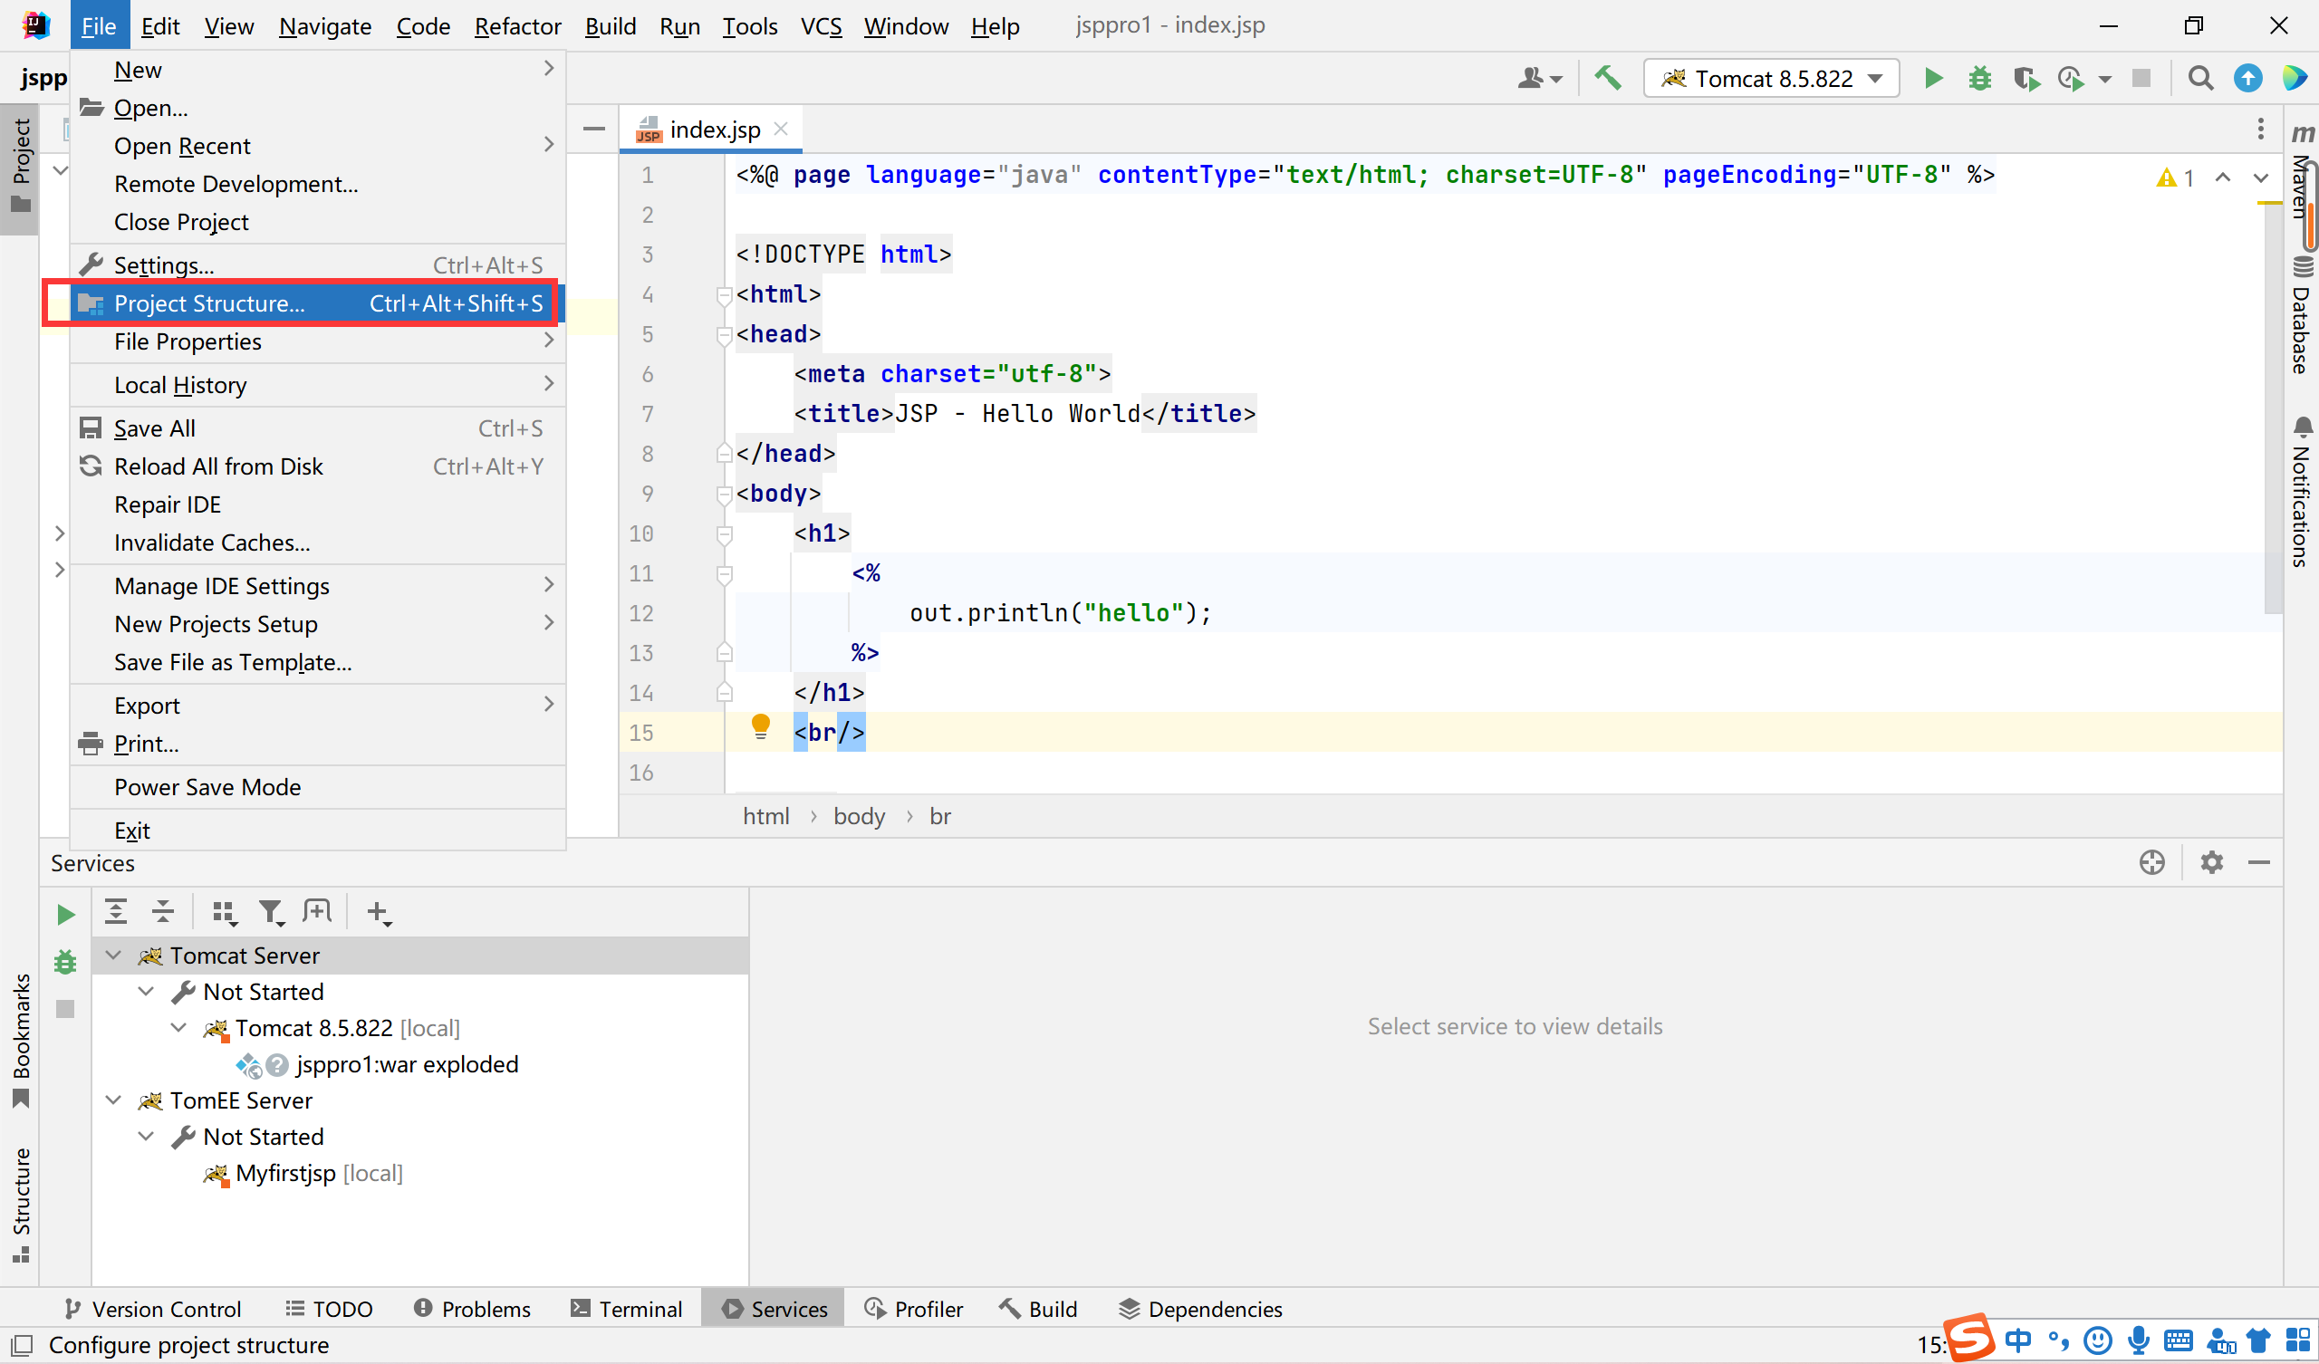The image size is (2319, 1364).
Task: Click the crosshair locate icon in Services header
Action: click(x=2151, y=862)
